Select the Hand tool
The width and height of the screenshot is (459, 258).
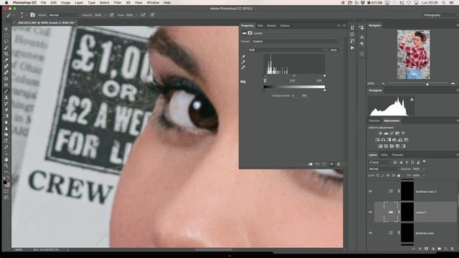[6, 159]
